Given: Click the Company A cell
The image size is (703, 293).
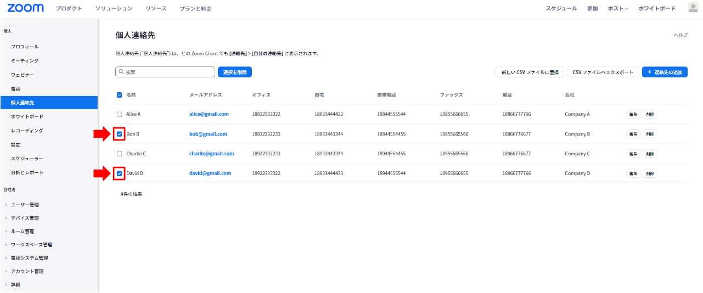Looking at the screenshot, I should [577, 114].
